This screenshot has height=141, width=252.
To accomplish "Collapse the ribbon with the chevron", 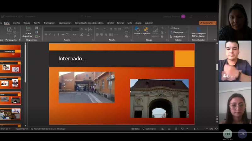I will coord(215,40).
